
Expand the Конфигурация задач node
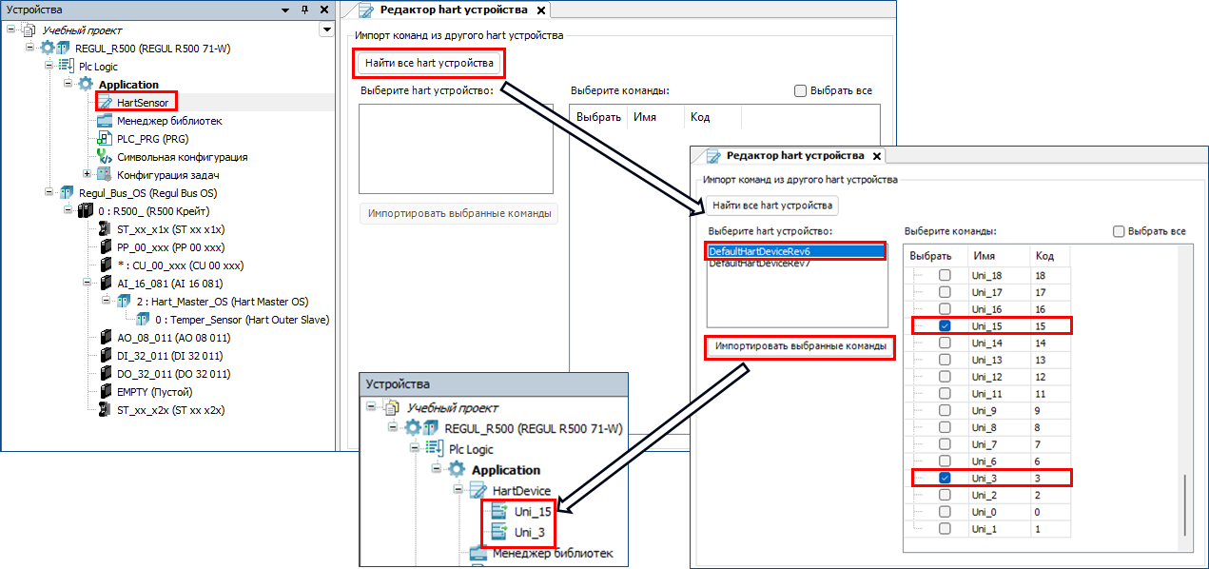click(88, 174)
